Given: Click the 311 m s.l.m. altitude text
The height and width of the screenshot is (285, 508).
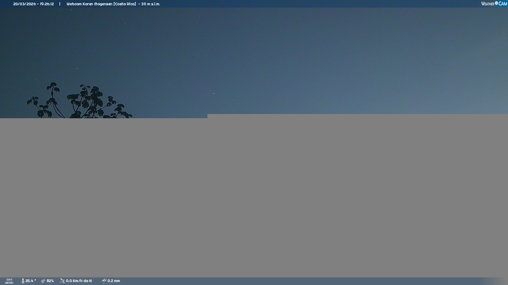Looking at the screenshot, I should 151,4.
